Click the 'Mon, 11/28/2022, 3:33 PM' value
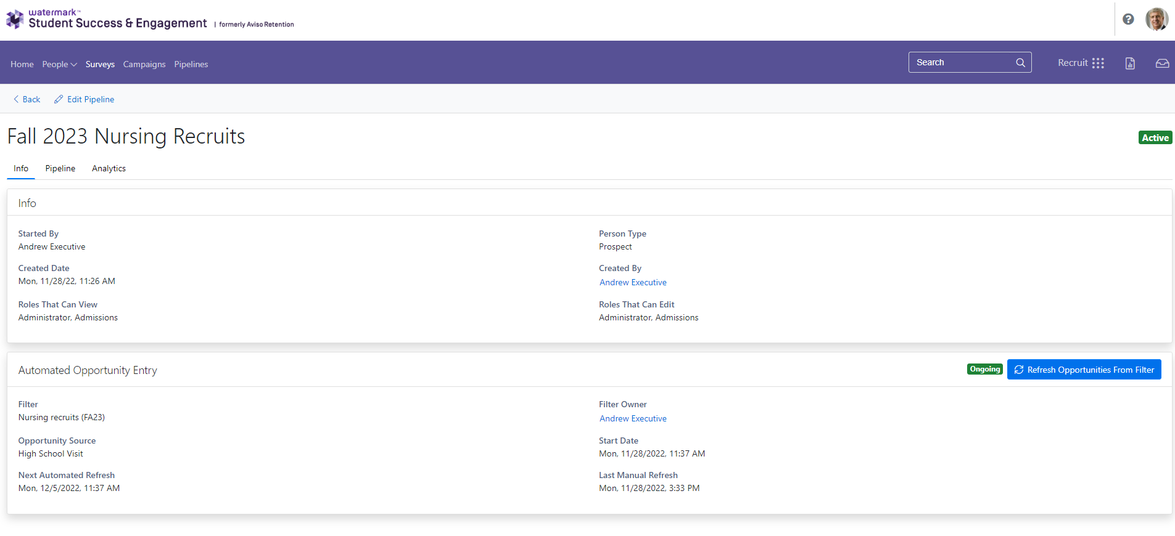Screen dimensions: 1175x536 (x=649, y=488)
